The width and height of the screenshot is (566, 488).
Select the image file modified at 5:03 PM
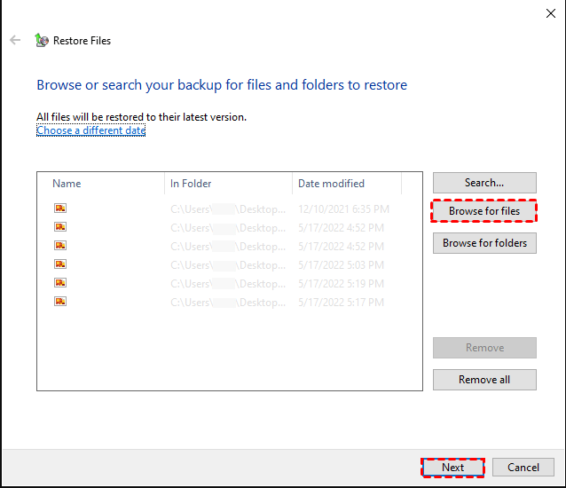tap(60, 264)
